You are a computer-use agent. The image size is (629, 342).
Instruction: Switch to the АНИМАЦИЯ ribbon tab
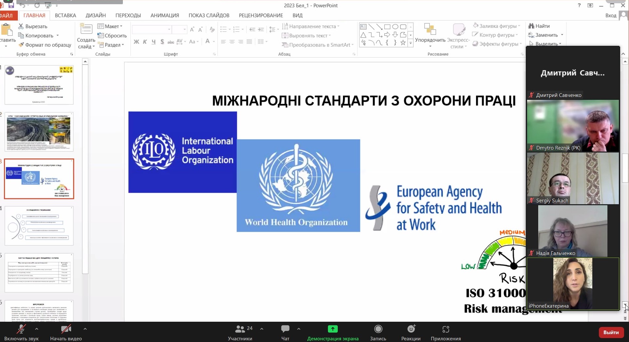165,15
